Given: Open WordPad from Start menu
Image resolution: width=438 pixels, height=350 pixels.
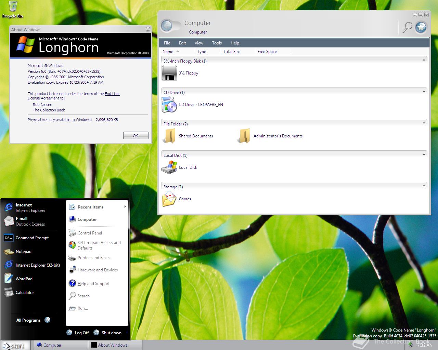Looking at the screenshot, I should [x=33, y=279].
